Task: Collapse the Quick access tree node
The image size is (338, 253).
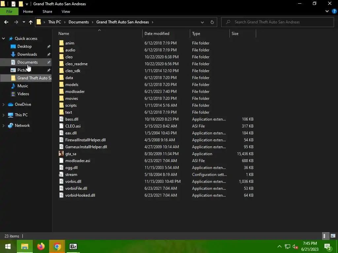Action: (3, 39)
